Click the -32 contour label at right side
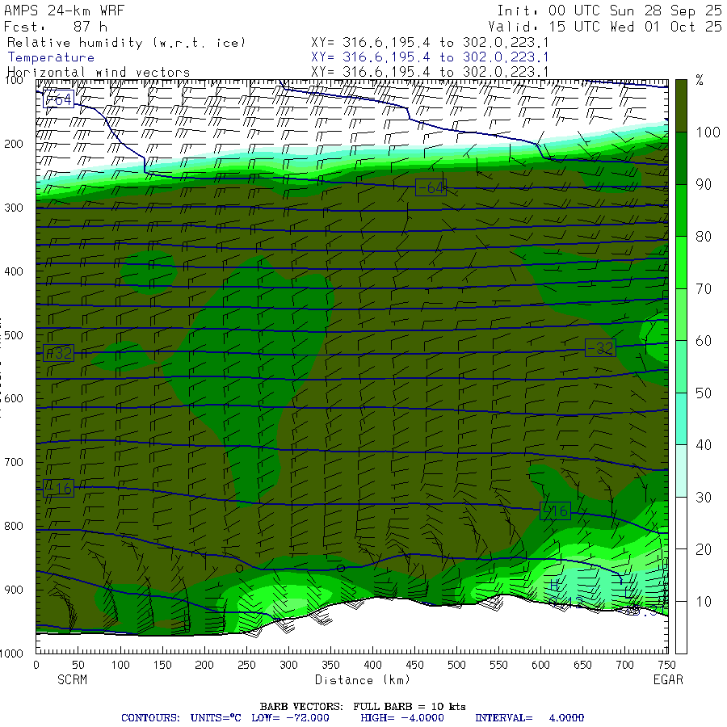727x727 pixels. pyautogui.click(x=600, y=348)
